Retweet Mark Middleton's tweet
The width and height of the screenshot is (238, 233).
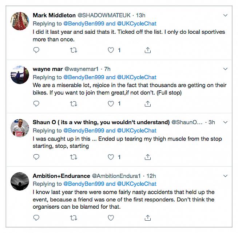74,50
